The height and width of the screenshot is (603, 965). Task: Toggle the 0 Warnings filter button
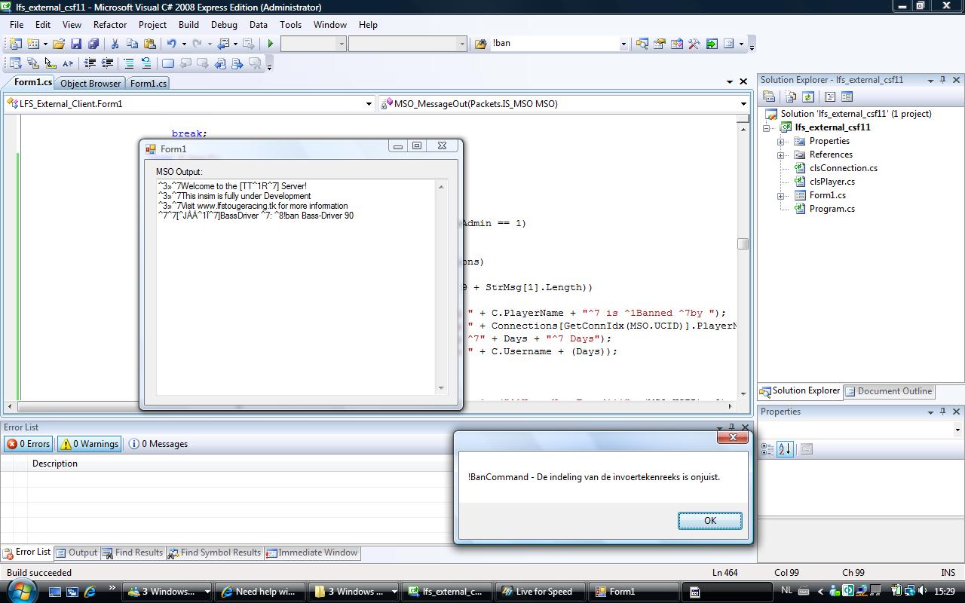pyautogui.click(x=90, y=444)
